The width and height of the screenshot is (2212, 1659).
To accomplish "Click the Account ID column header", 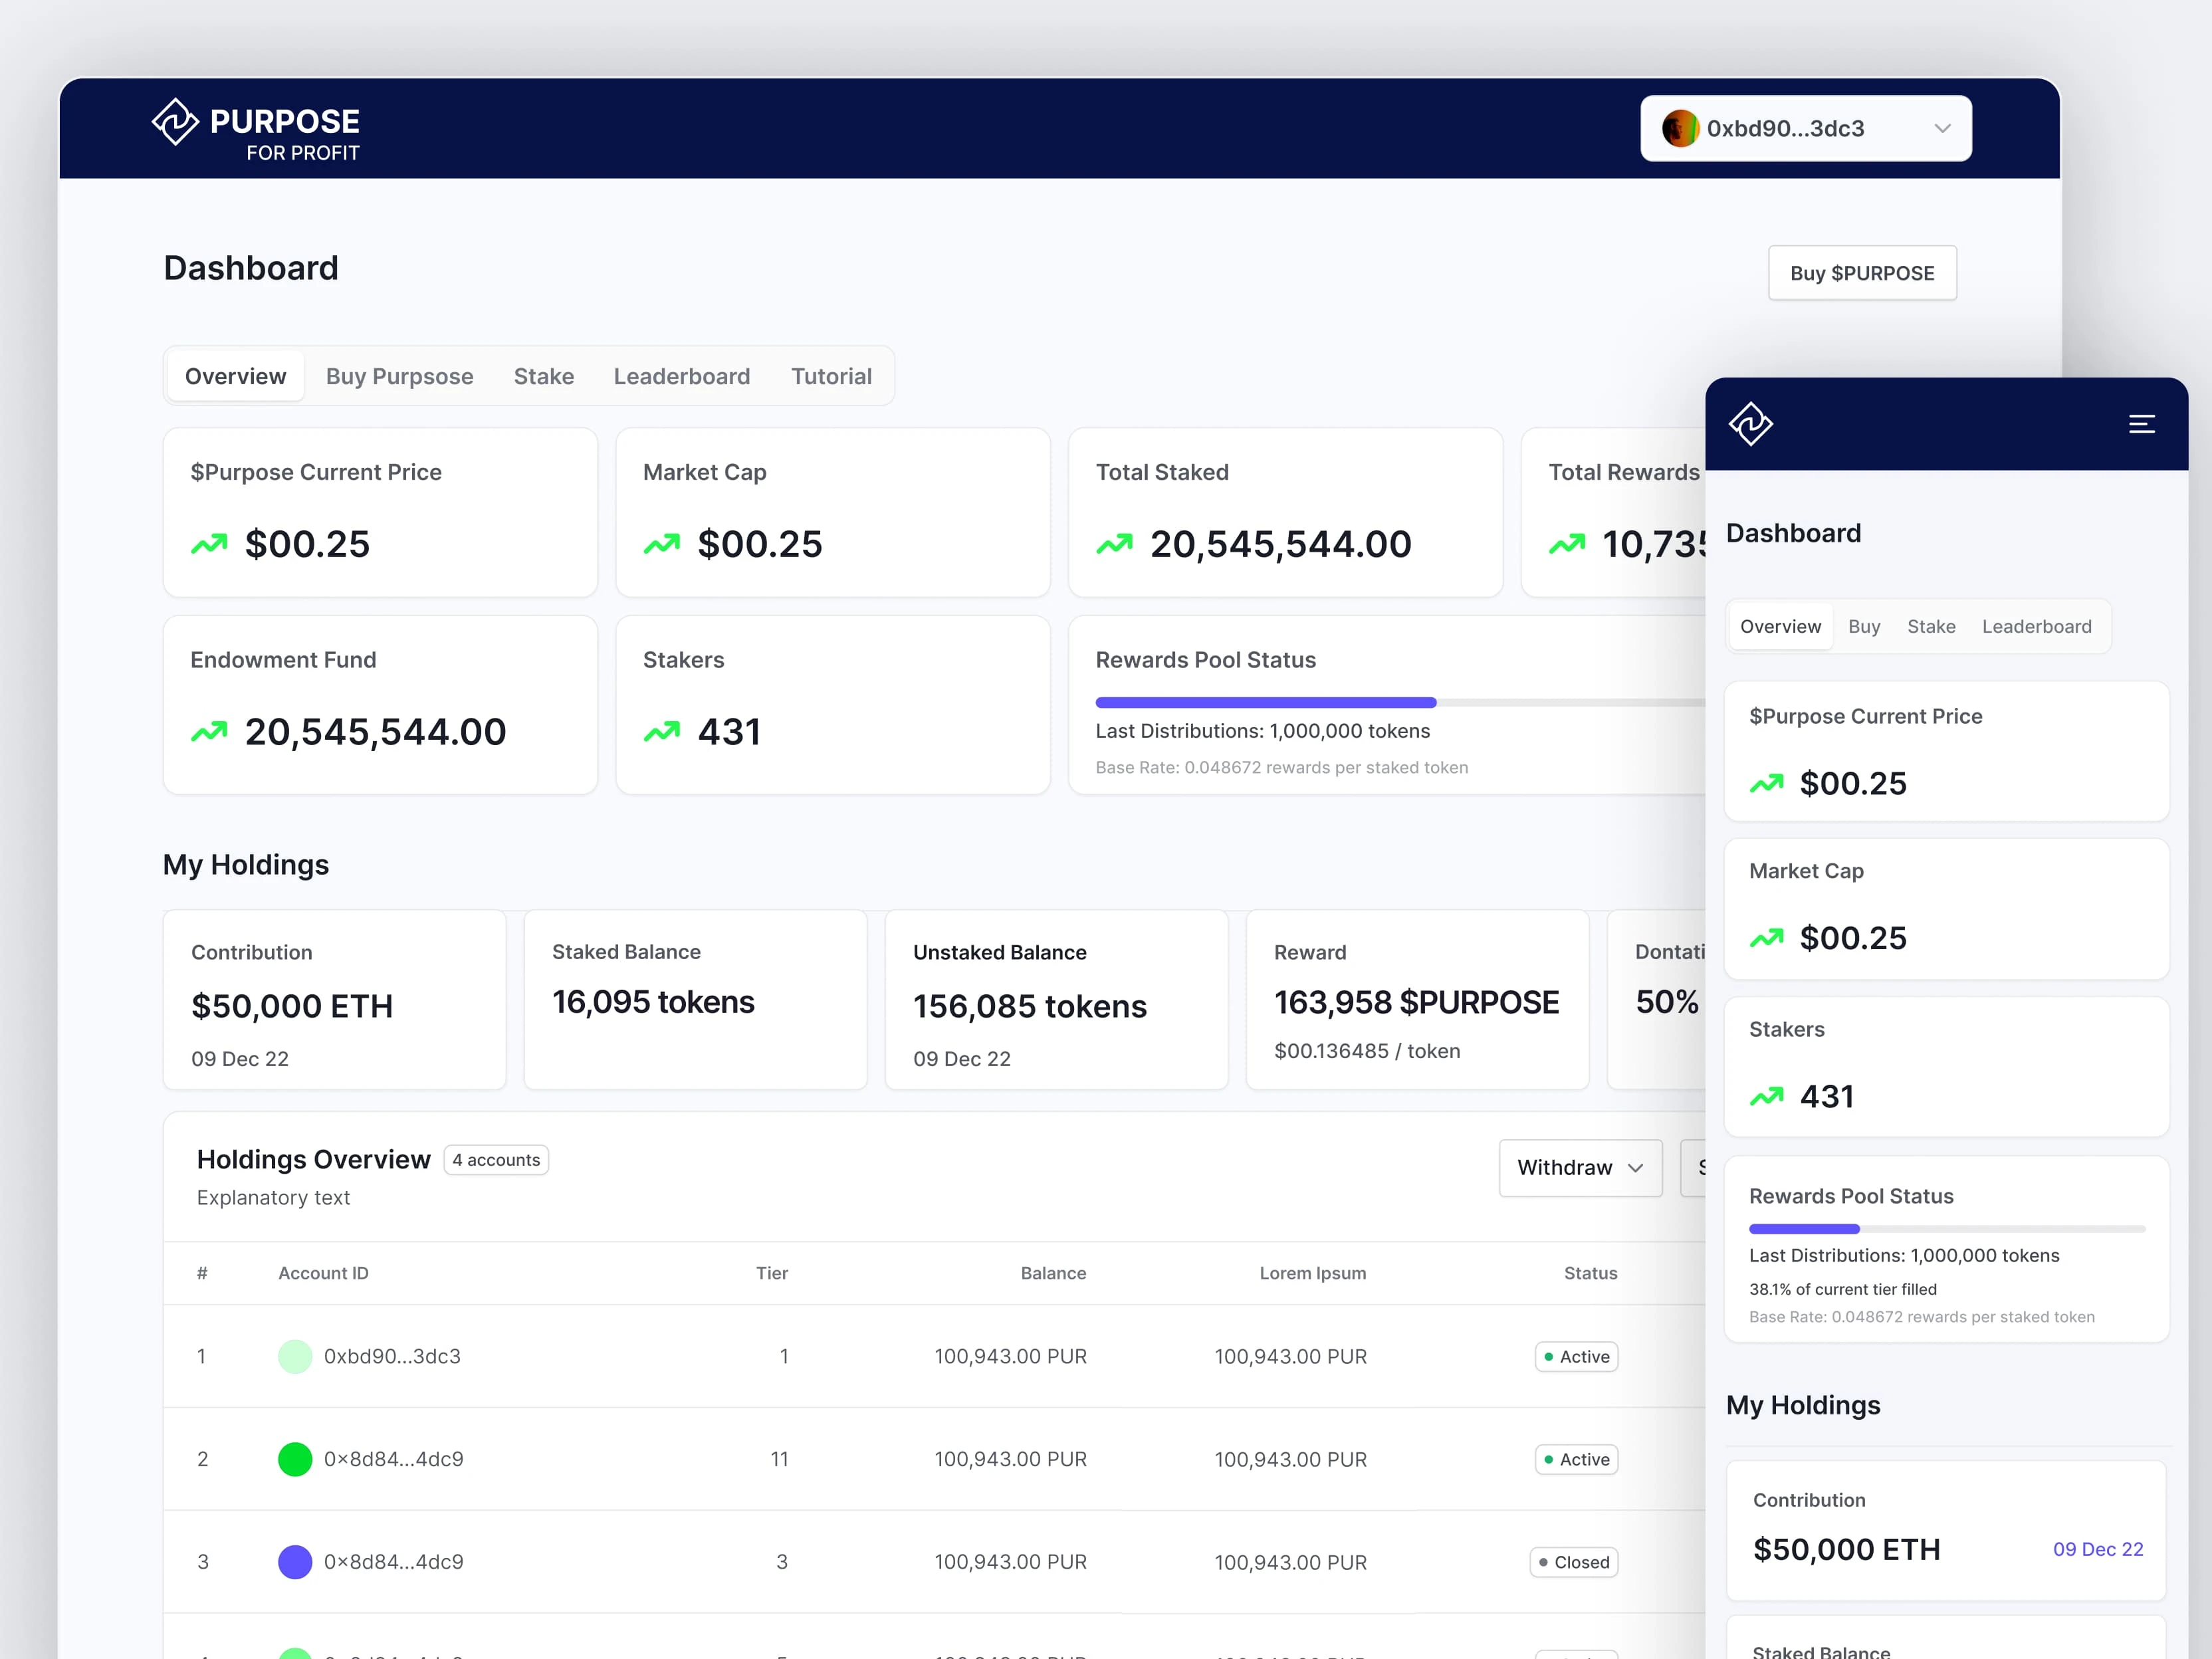I will pyautogui.click(x=323, y=1273).
